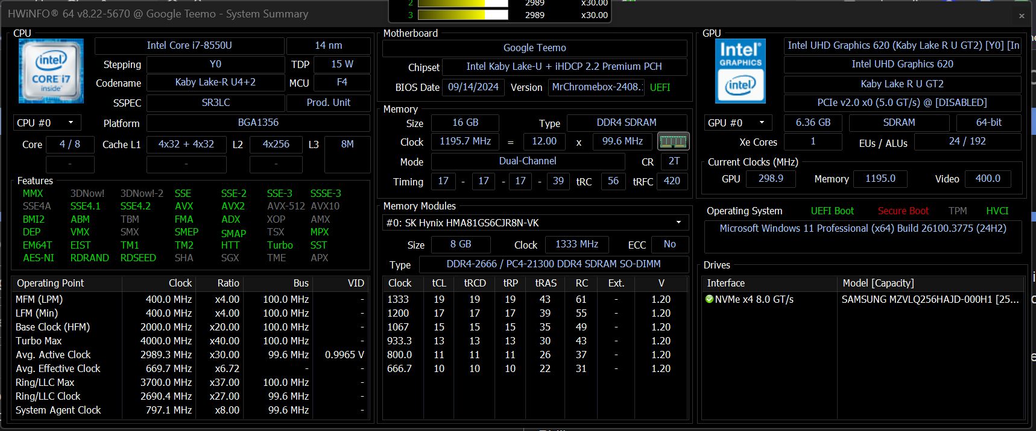Click the green UEFI label beside the BIOS version
Viewport: 1036px width, 431px height.
coord(660,87)
